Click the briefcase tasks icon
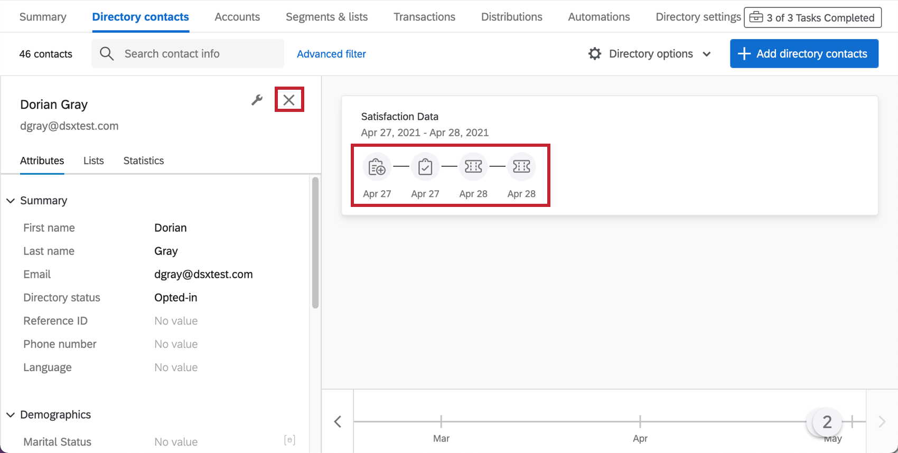898x453 pixels. tap(756, 17)
